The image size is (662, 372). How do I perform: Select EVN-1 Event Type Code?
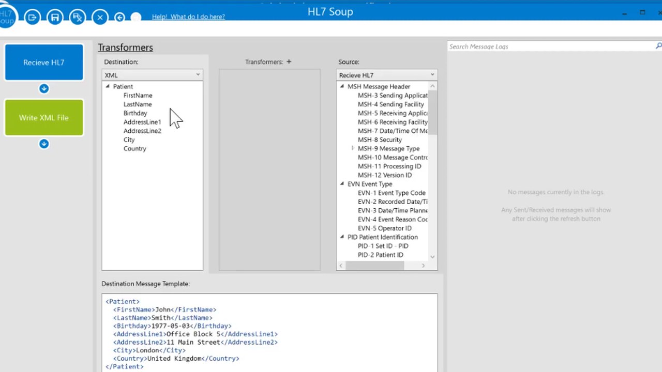(392, 193)
